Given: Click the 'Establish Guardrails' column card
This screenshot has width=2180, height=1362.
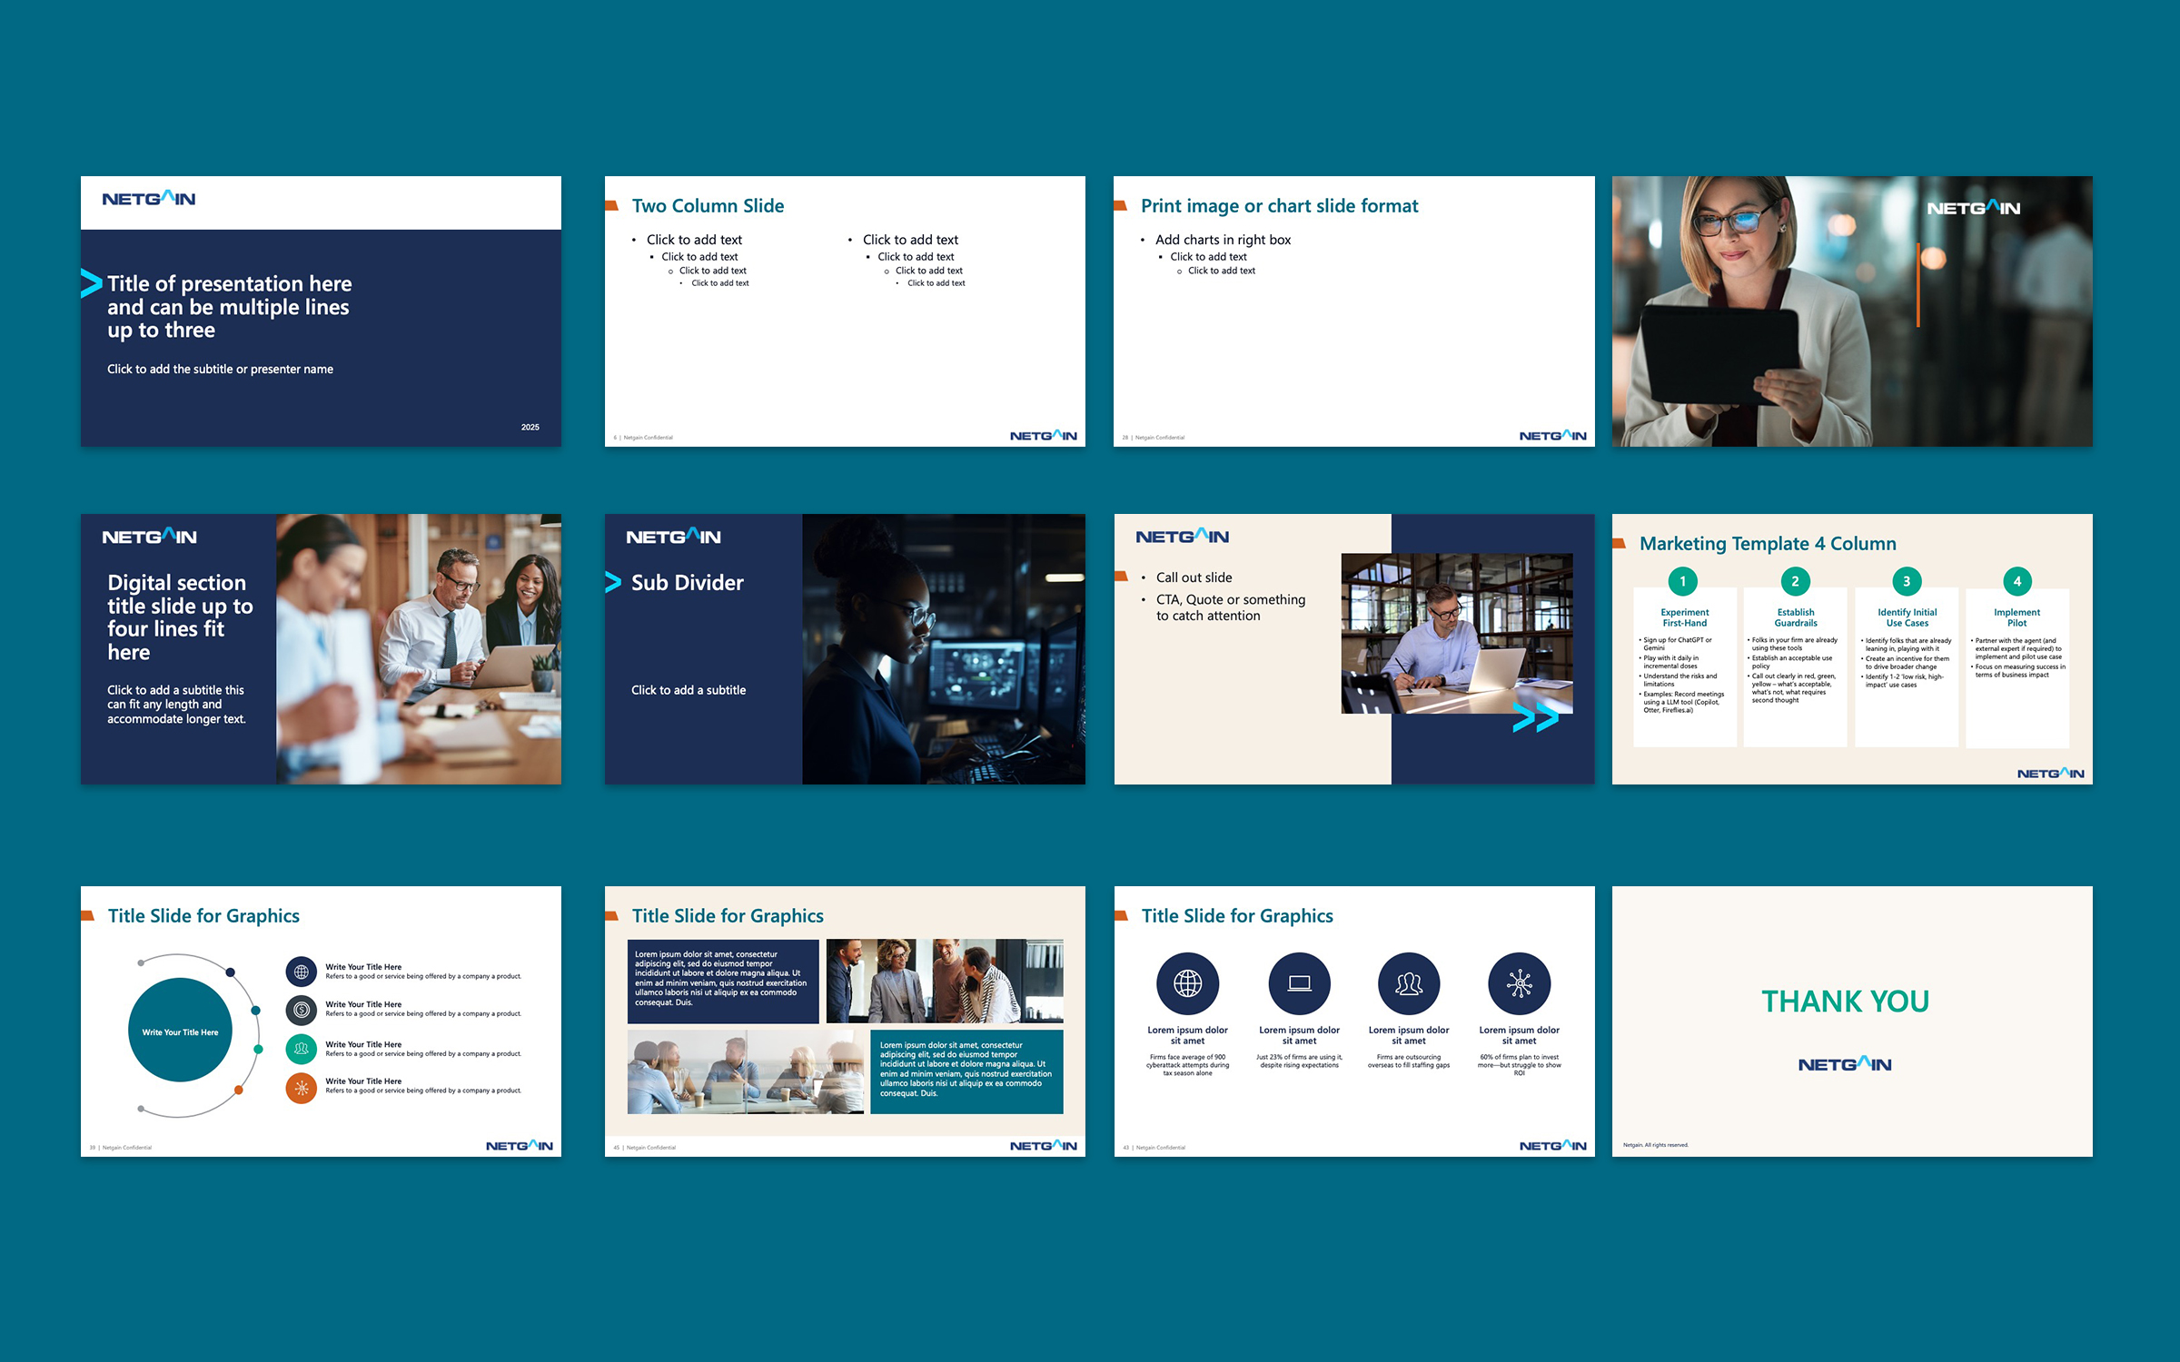Looking at the screenshot, I should click(1795, 667).
